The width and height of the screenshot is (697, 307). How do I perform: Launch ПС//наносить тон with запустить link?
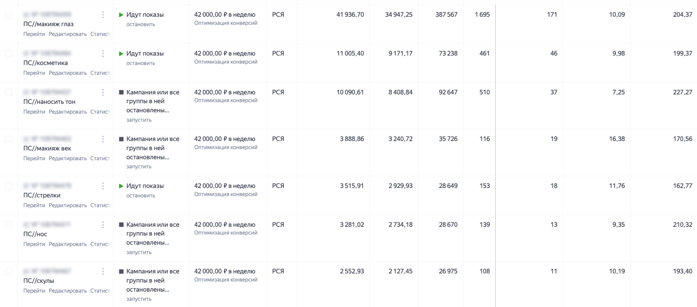coord(139,120)
